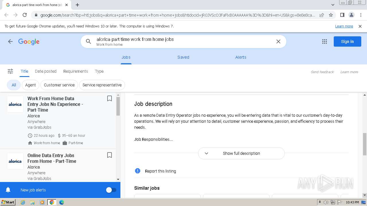This screenshot has width=367, height=206.
Task: Open Chrome side panel
Action: [342, 15]
